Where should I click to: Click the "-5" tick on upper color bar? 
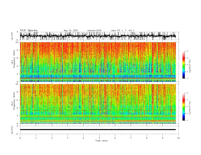pos(187,65)
